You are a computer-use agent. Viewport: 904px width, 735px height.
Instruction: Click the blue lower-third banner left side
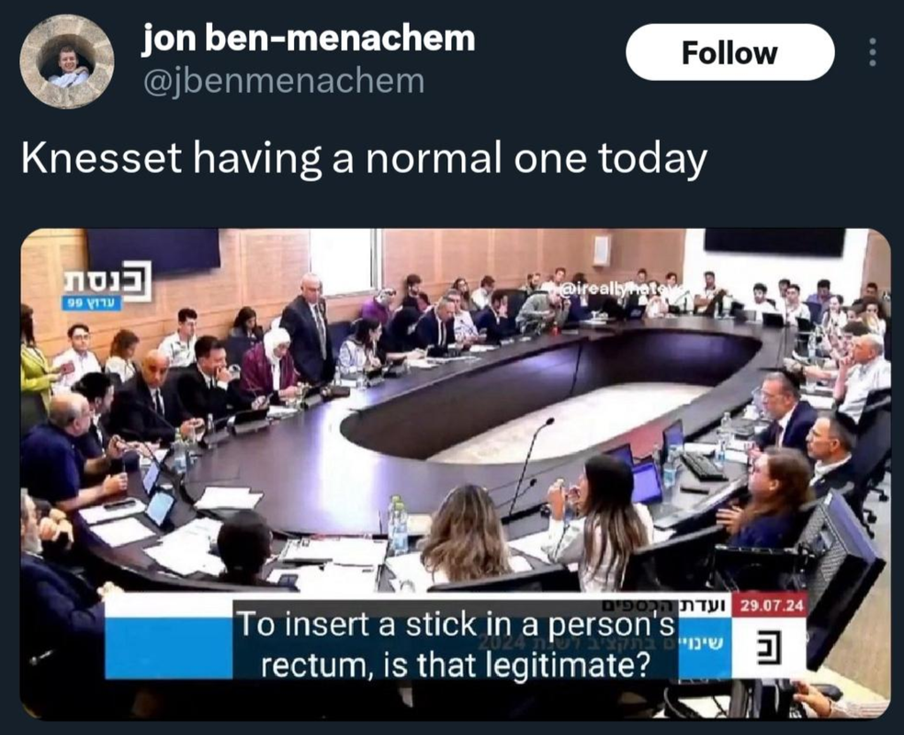(x=168, y=648)
